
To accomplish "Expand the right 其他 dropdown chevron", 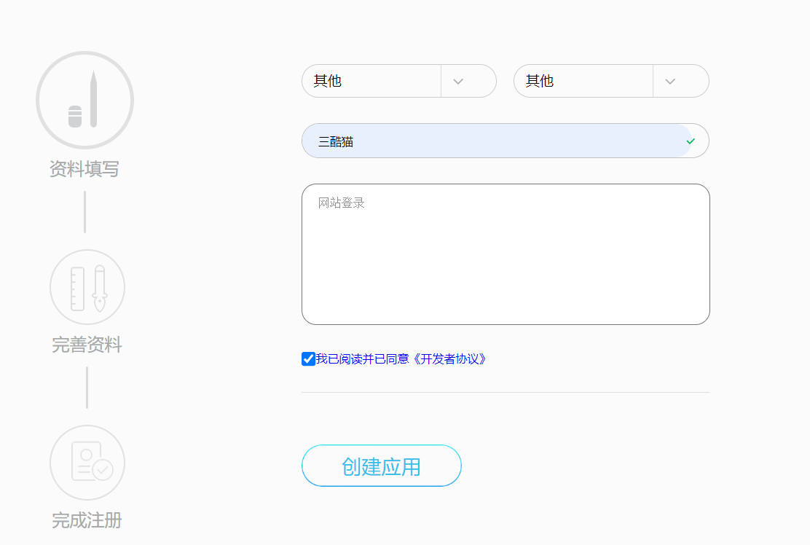I will click(x=670, y=81).
